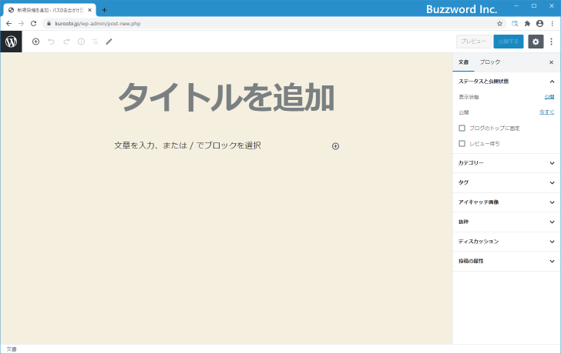
Task: Select the pencil edit tool
Action: (109, 42)
